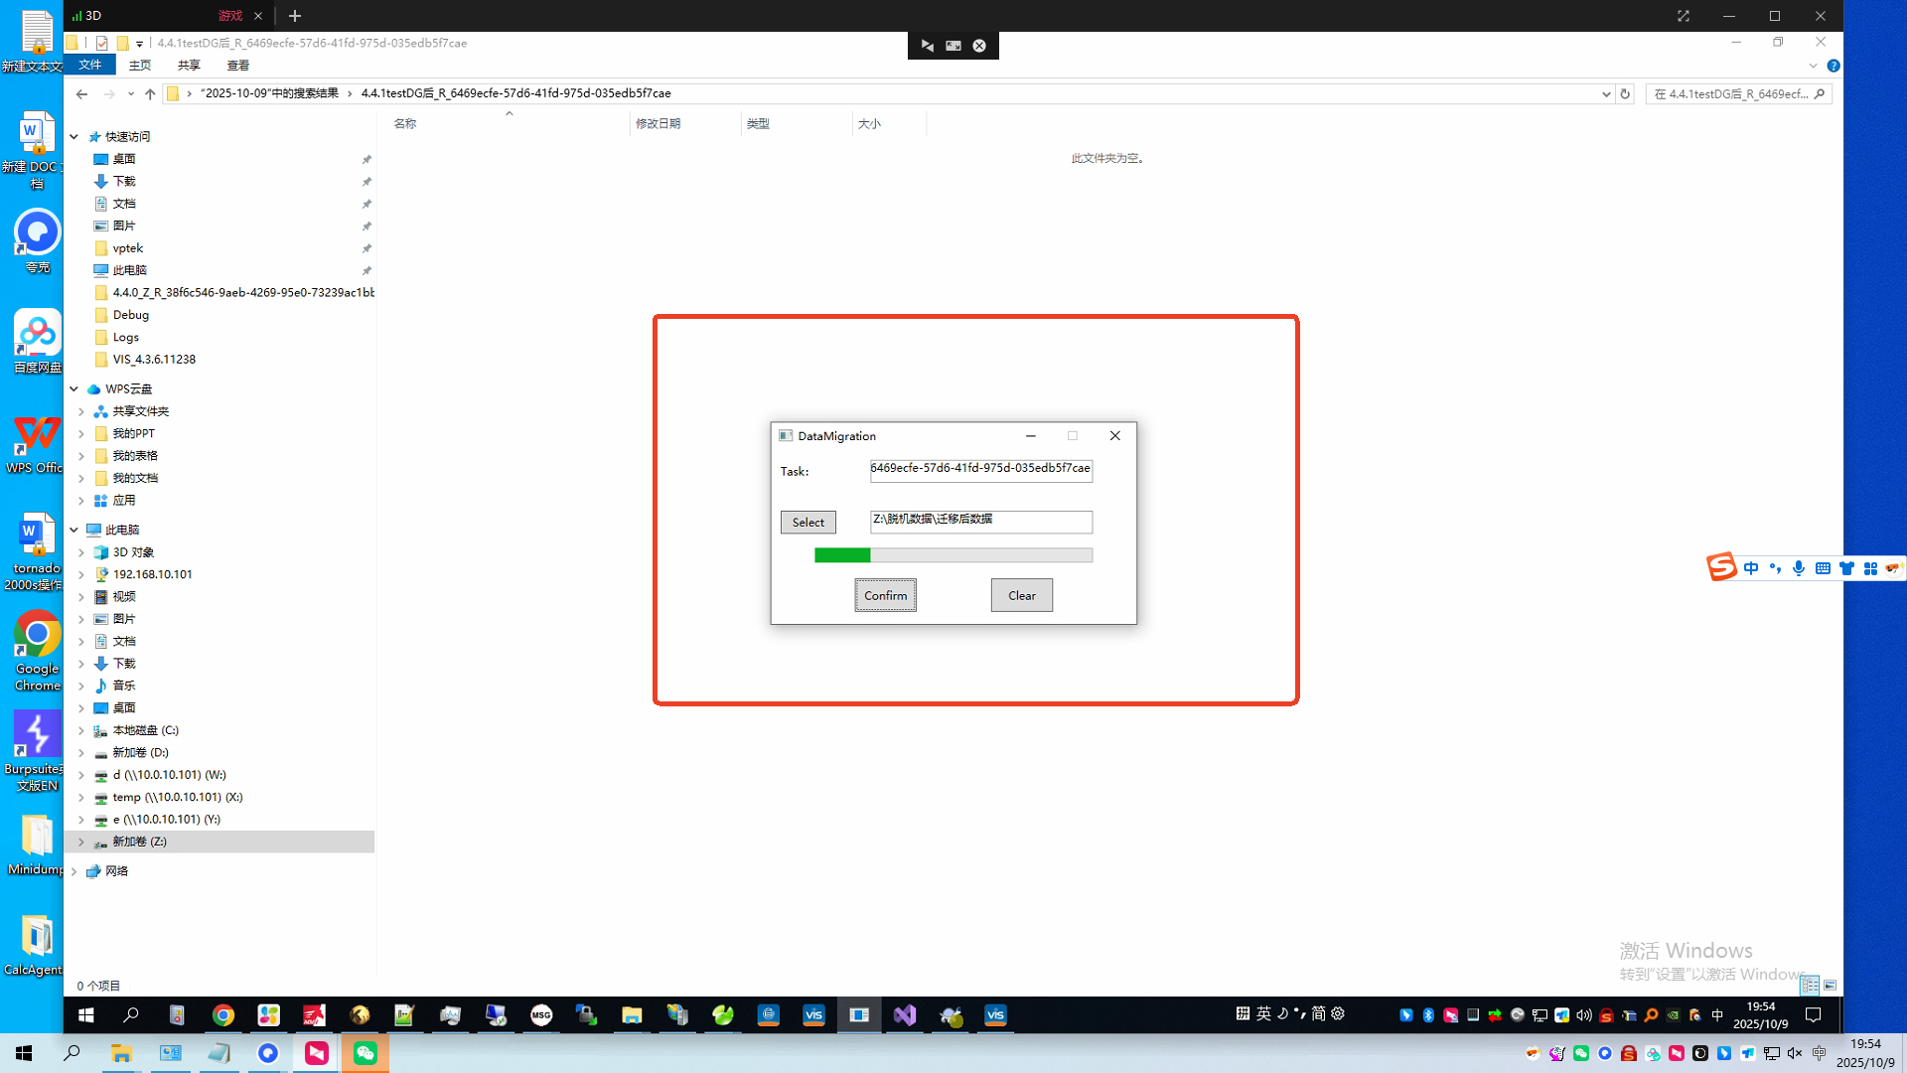Expand the 新加卷 (D:) drive node
Image resolution: width=1907 pixels, height=1073 pixels.
click(81, 753)
